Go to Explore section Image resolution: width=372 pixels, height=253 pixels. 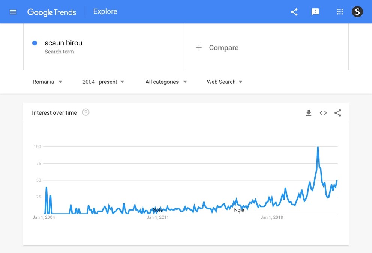[105, 11]
